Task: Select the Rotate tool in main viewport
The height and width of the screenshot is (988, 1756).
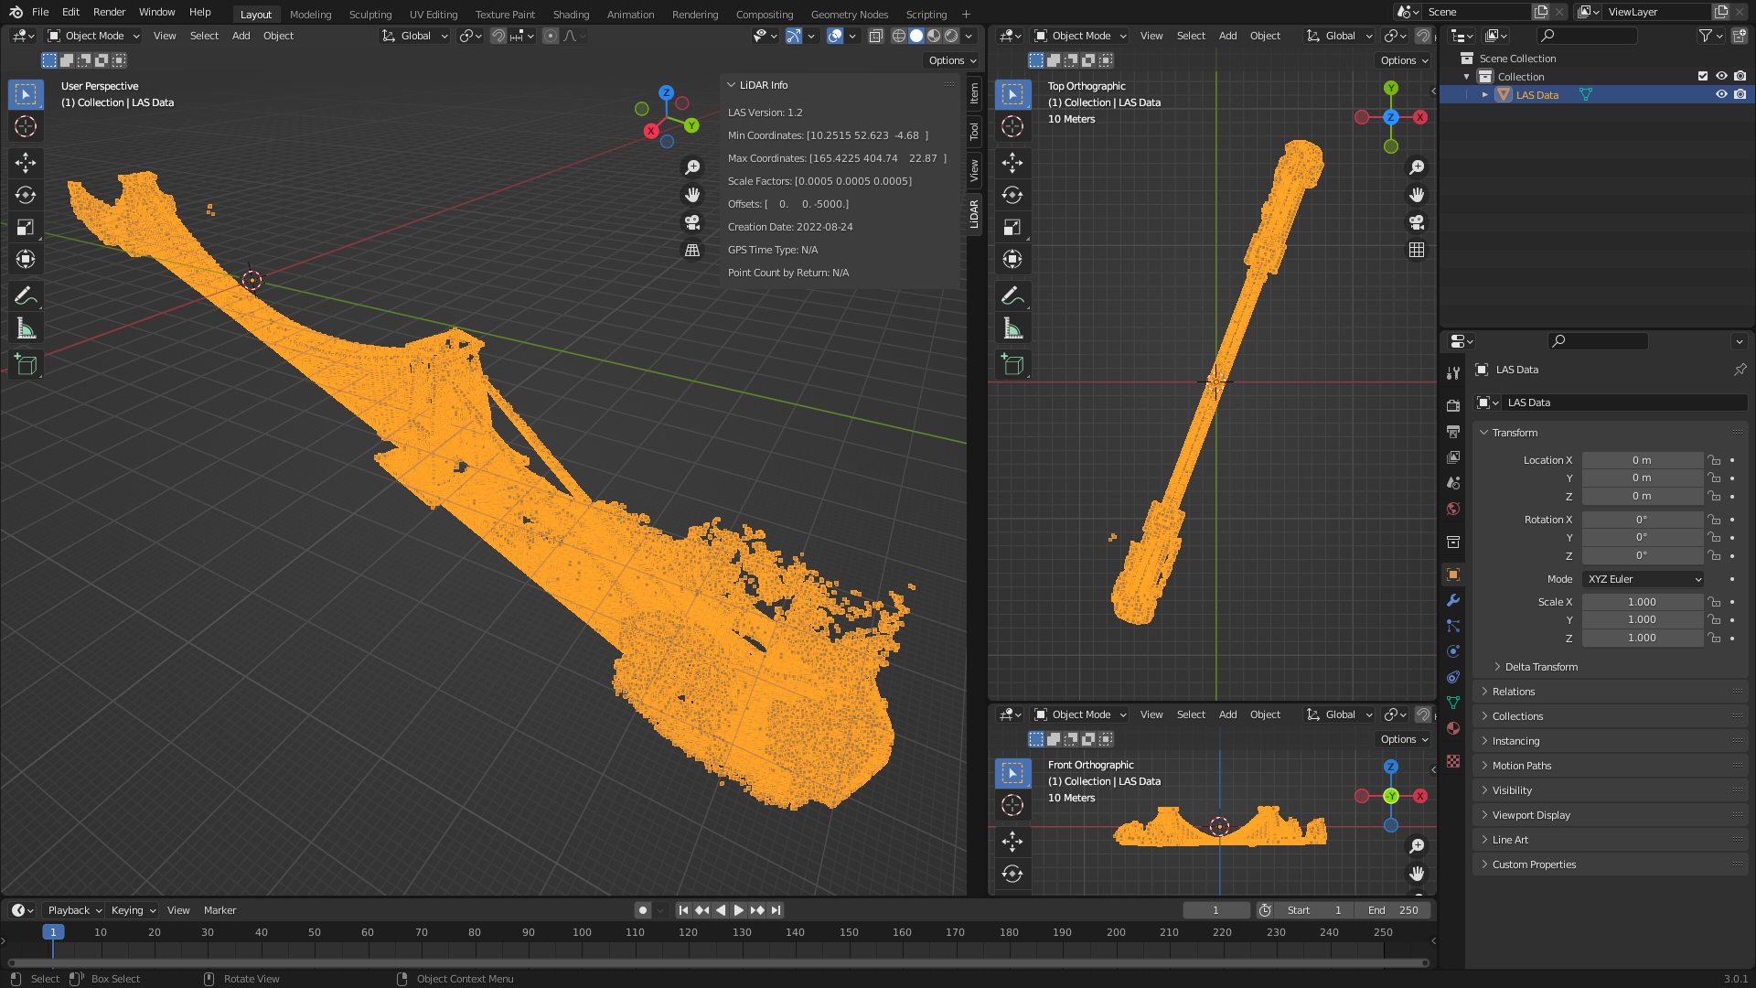Action: coord(26,195)
